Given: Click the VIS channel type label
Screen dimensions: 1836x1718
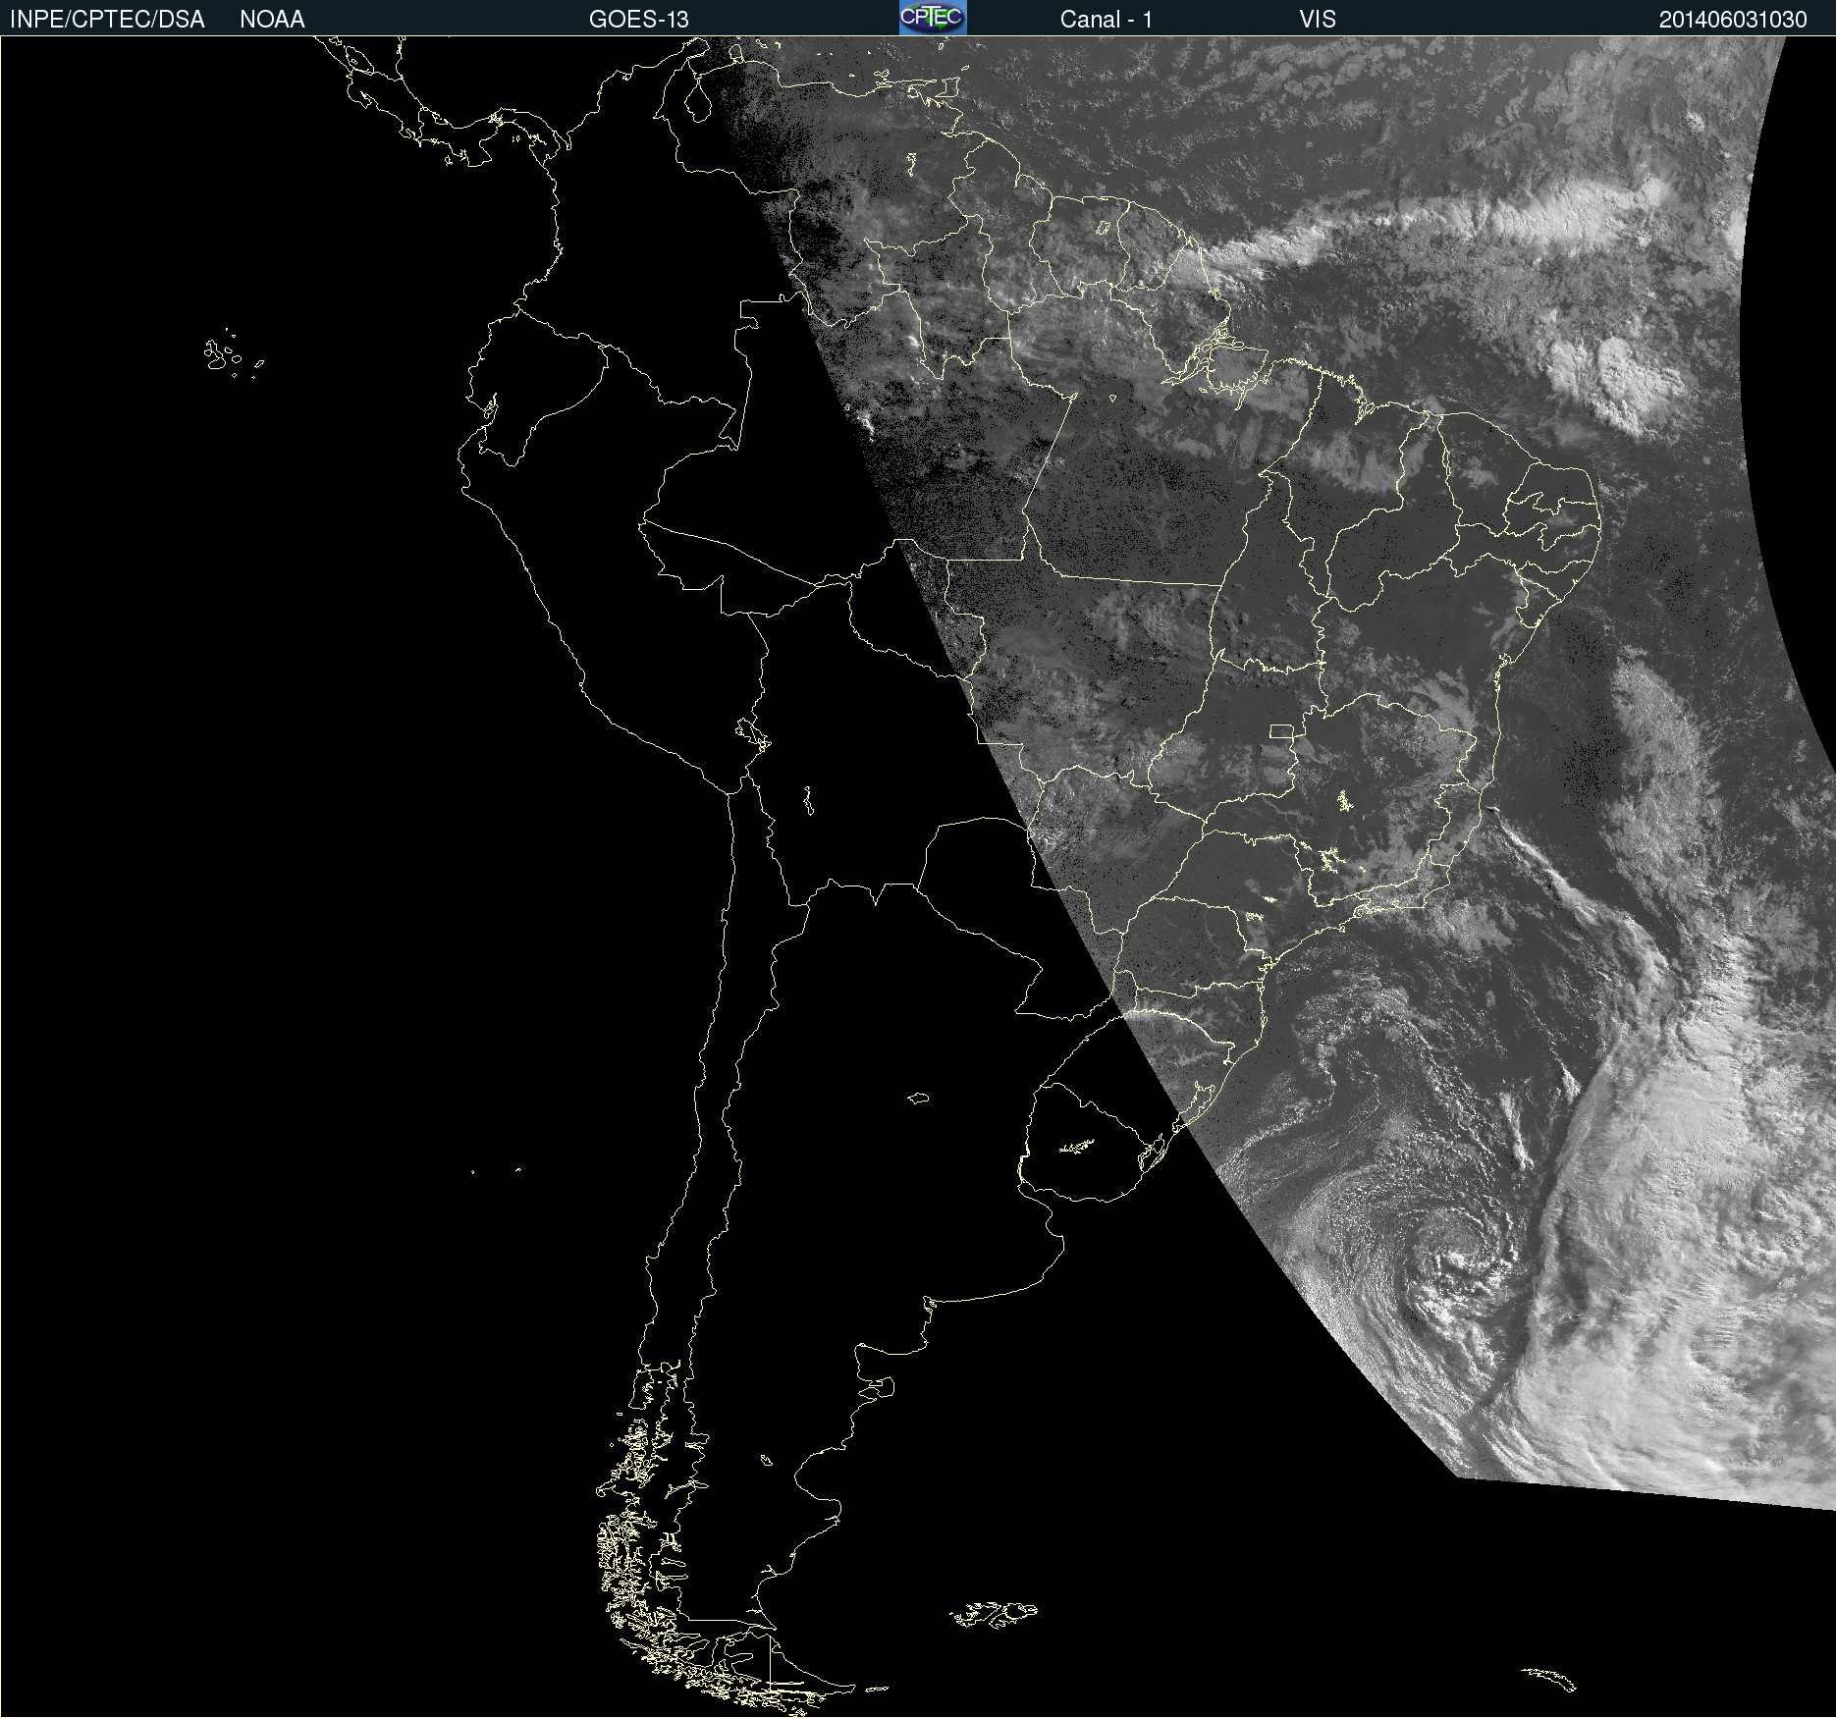Looking at the screenshot, I should 1317,20.
